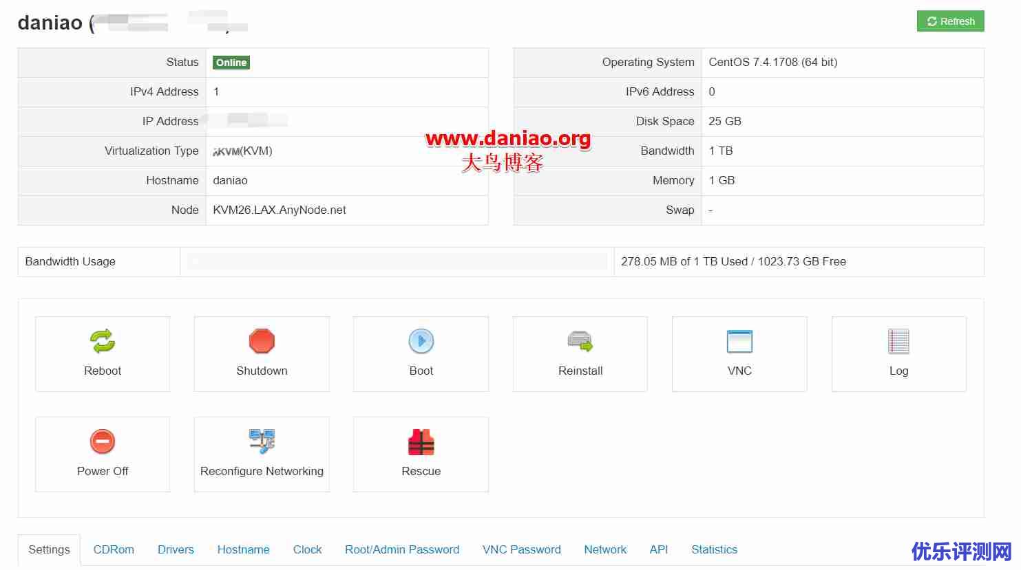Boot the VPS with the play icon
The height and width of the screenshot is (570, 1021).
[x=421, y=341]
